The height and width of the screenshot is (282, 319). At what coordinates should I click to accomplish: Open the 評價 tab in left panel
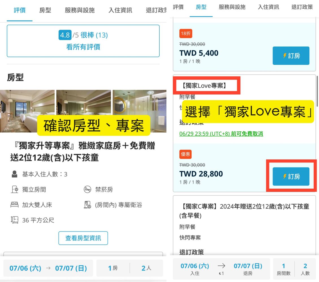click(x=20, y=10)
